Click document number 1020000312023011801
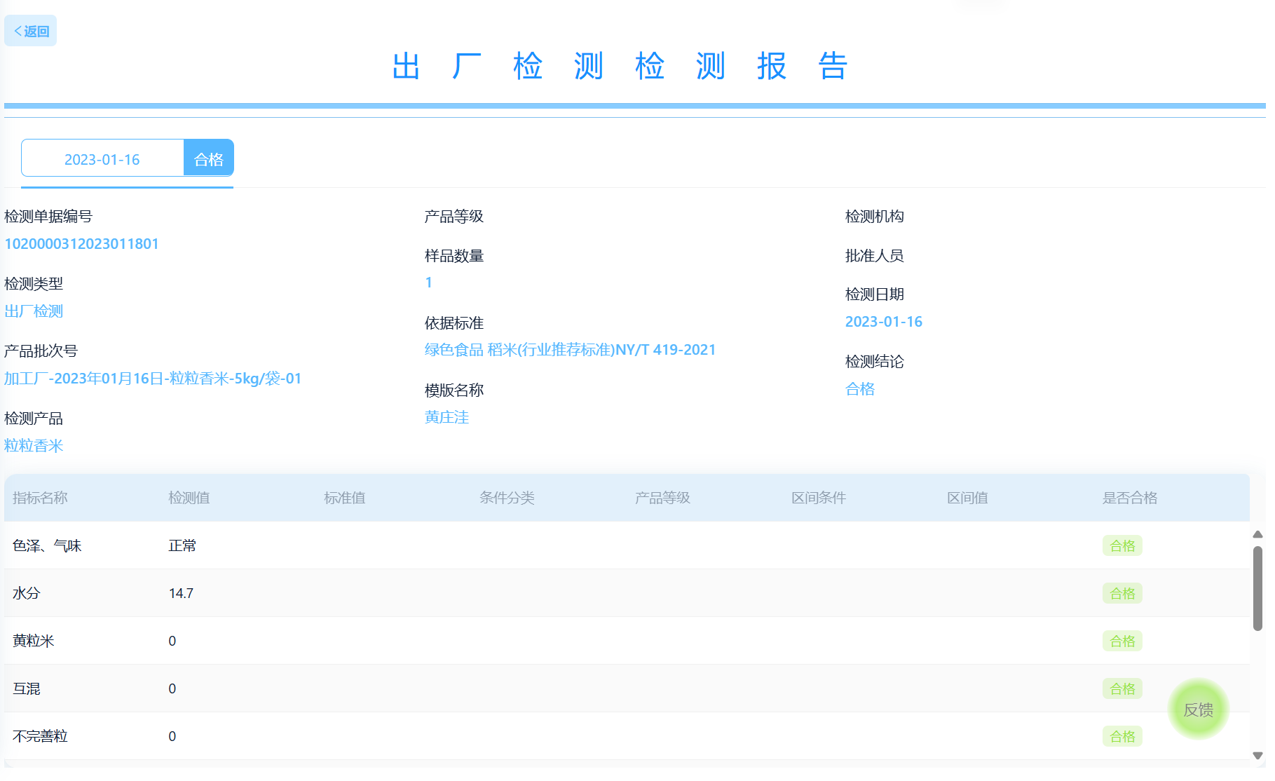This screenshot has width=1275, height=781. click(x=81, y=244)
